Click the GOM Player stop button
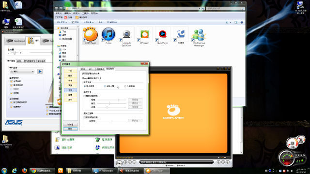This screenshot has width=310, height=174. coord(125,162)
